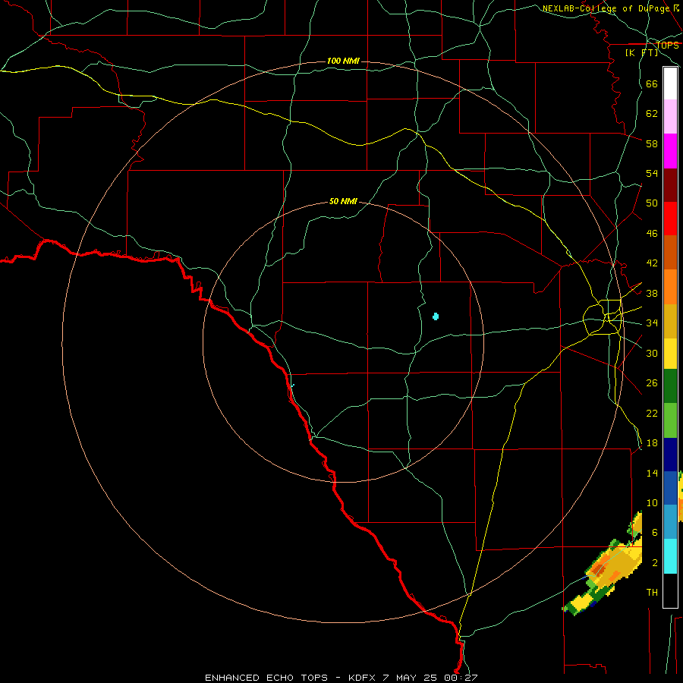Click the "[K FT]" units label

641,52
